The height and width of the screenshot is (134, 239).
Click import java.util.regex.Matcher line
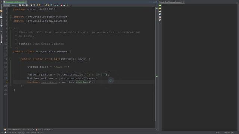coord(40,17)
